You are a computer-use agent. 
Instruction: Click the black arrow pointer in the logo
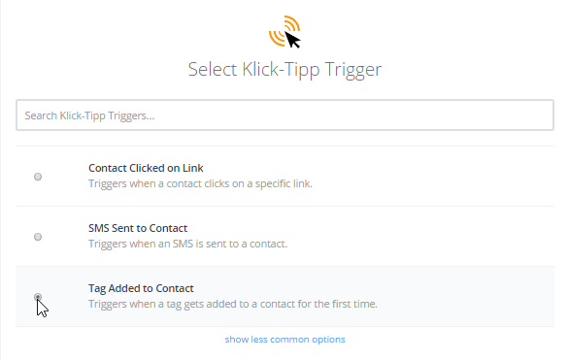[292, 40]
